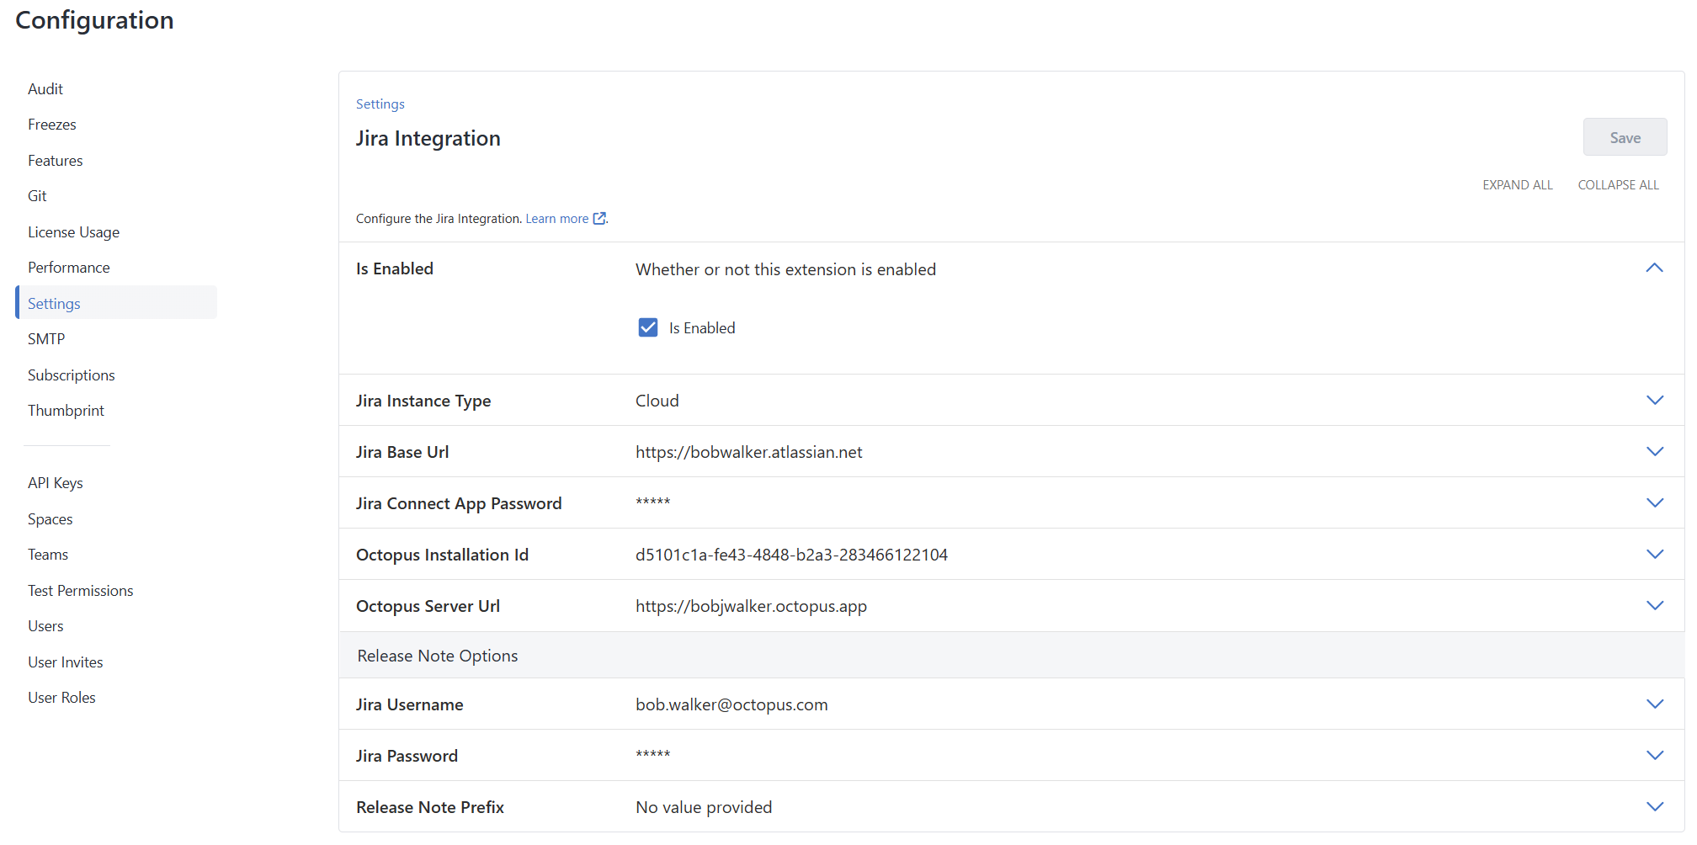1697x845 pixels.
Task: Click the Settings breadcrumb link
Action: coord(380,104)
